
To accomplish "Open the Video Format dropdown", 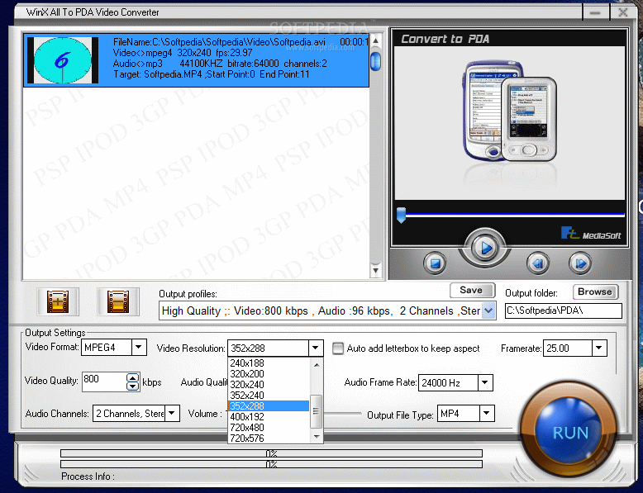I will pos(139,347).
